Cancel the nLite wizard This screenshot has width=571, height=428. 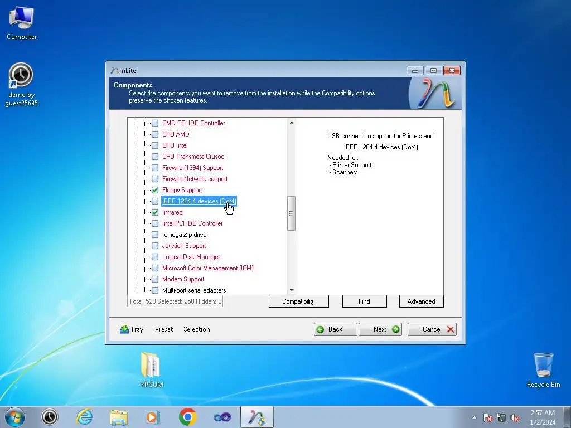432,329
